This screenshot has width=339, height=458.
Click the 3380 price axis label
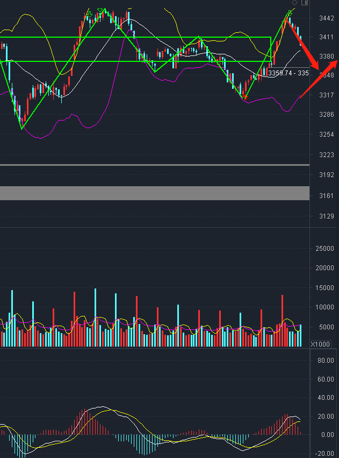click(327, 56)
